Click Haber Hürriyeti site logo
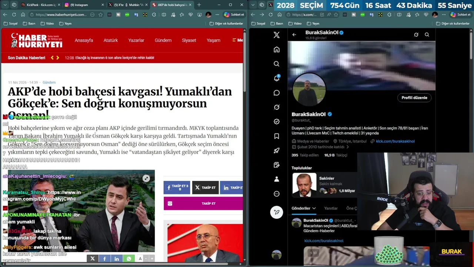The width and height of the screenshot is (474, 267). (36, 40)
